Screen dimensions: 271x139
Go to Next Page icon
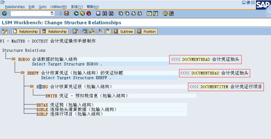click(133, 14)
